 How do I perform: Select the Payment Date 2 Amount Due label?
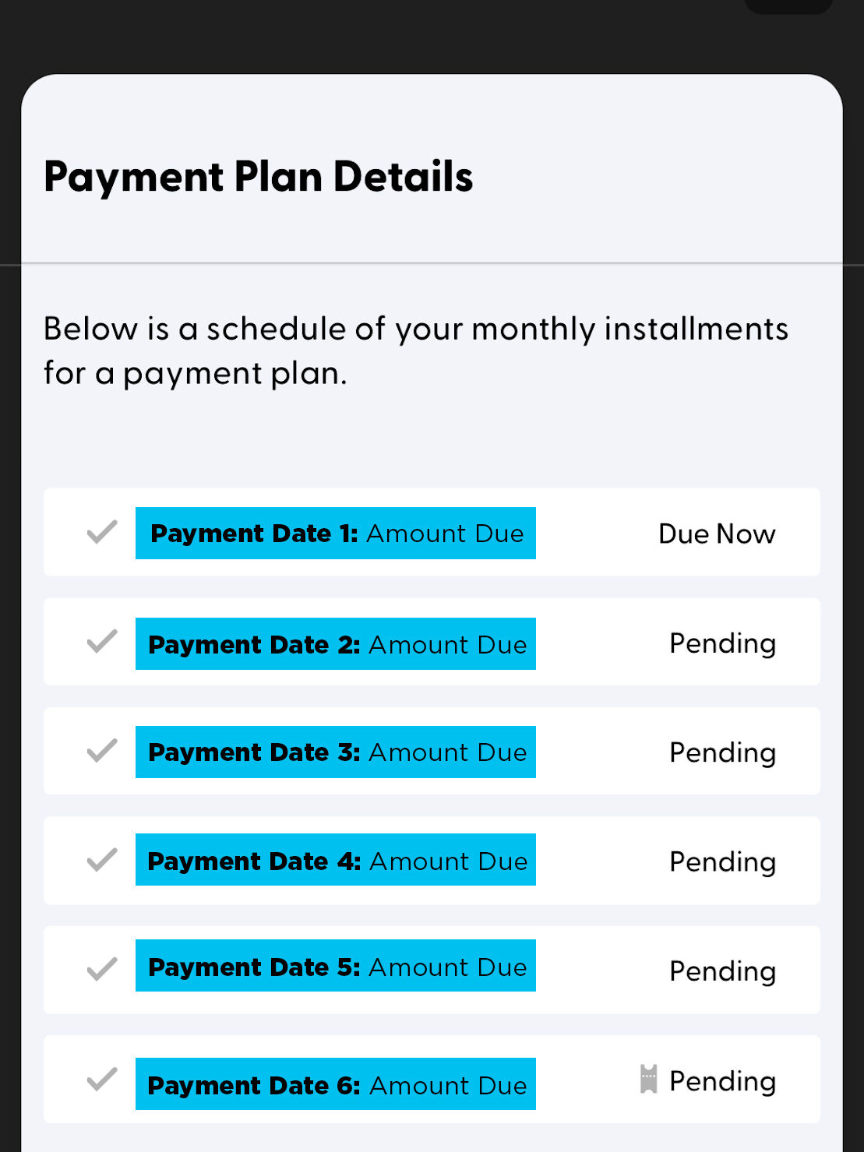click(x=336, y=644)
